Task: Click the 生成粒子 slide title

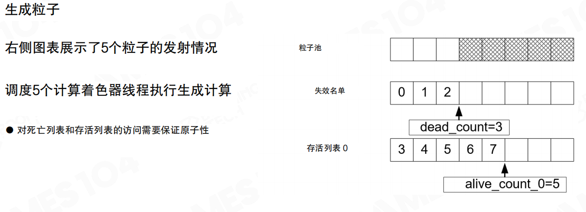Action: tap(32, 10)
